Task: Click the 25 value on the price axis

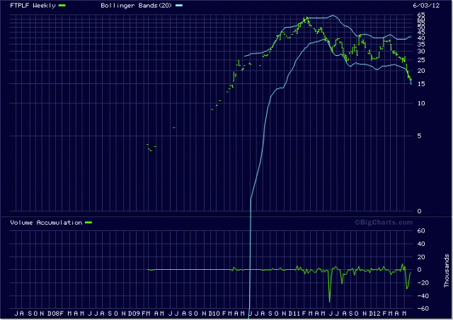Action: pos(421,60)
